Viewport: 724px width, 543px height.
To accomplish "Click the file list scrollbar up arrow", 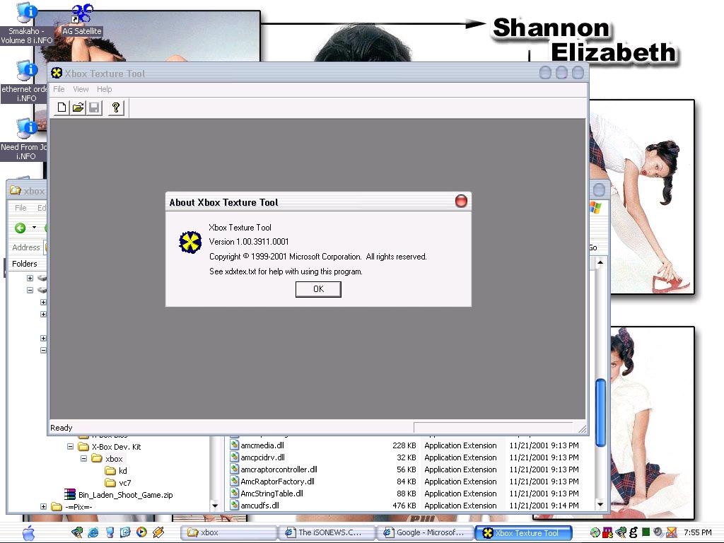I will pyautogui.click(x=600, y=263).
